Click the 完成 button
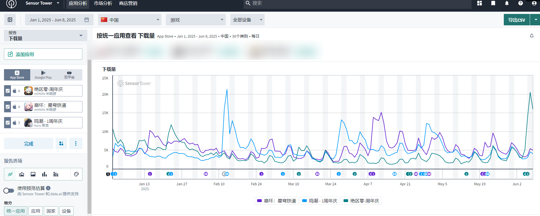Image resolution: width=540 pixels, height=216 pixels. 29,143
